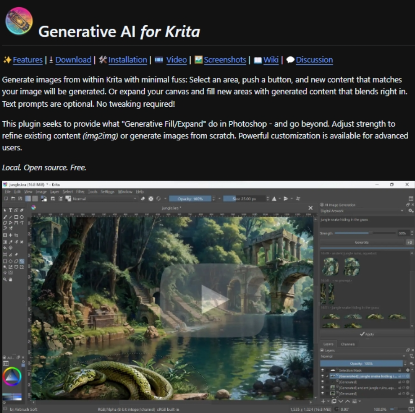The height and width of the screenshot is (413, 415).
Task: Hide the Selection Mask layer
Action: (x=322, y=370)
